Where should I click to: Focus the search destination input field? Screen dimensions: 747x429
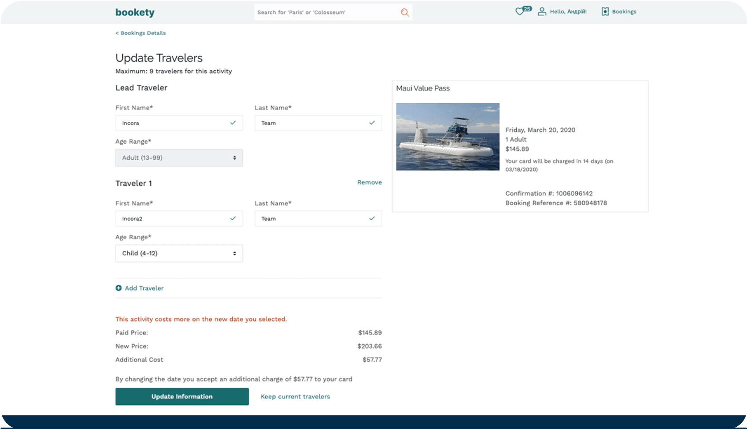(326, 12)
